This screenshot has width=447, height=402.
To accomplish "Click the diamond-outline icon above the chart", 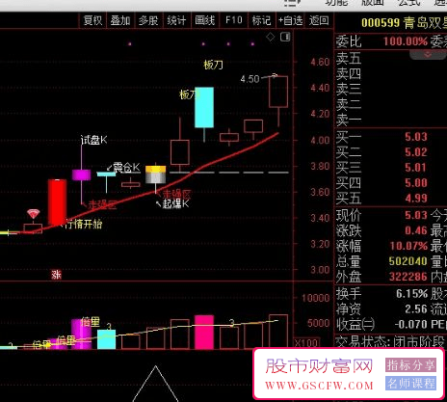I will pyautogui.click(x=271, y=37).
